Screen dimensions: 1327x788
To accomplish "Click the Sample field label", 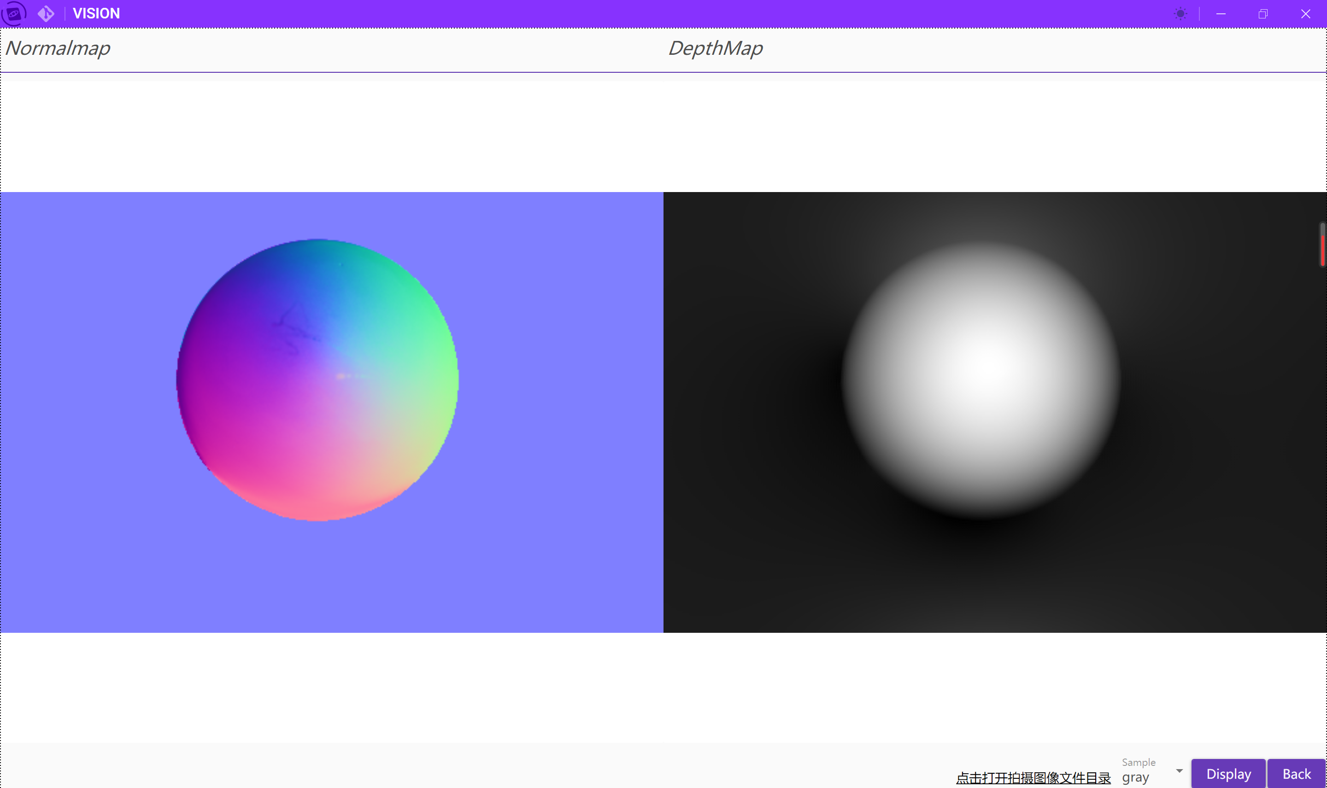I will [1139, 762].
